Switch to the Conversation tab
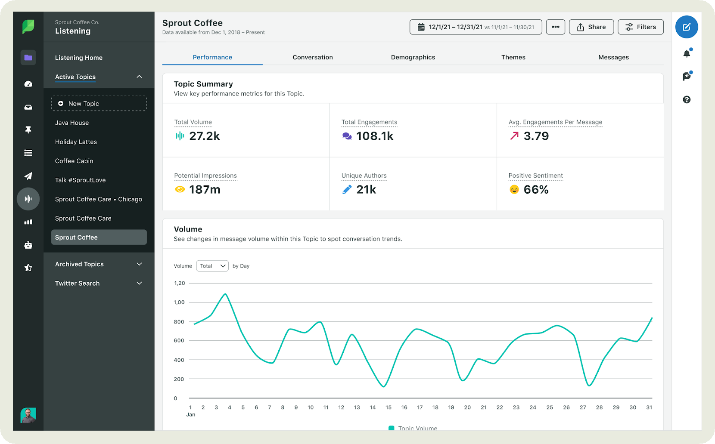715x444 pixels. click(x=313, y=57)
